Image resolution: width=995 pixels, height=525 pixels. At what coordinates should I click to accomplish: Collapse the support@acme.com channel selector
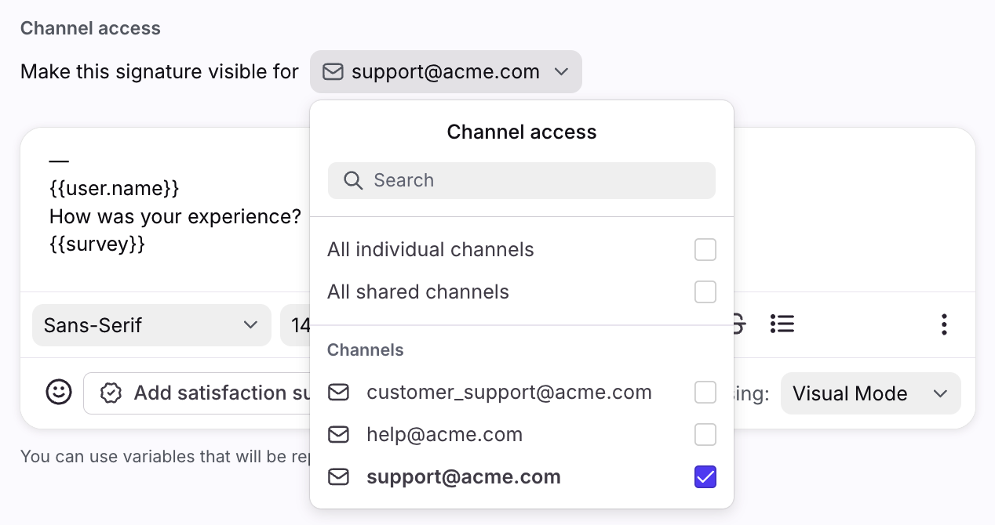pyautogui.click(x=446, y=72)
